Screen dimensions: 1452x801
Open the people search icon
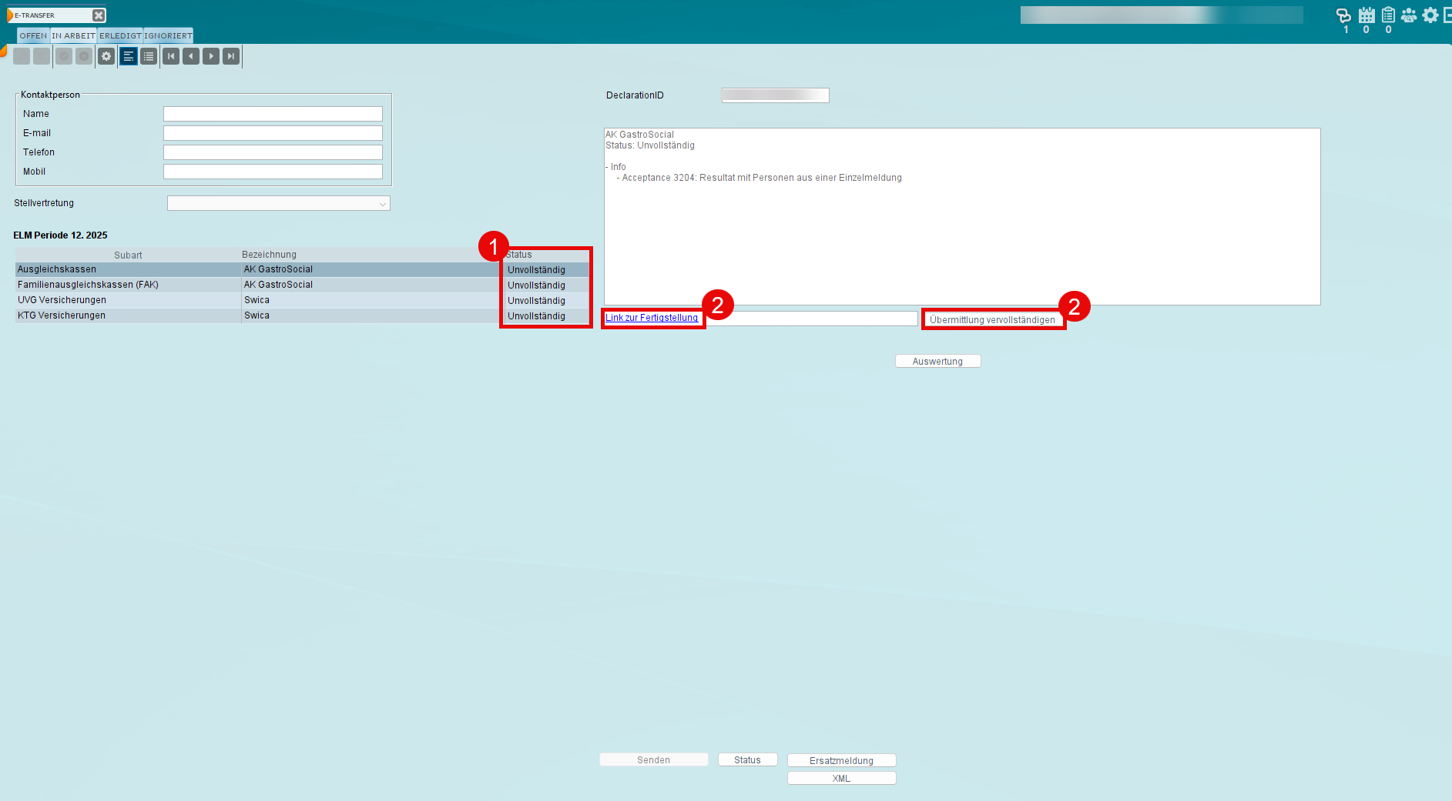click(x=1409, y=15)
